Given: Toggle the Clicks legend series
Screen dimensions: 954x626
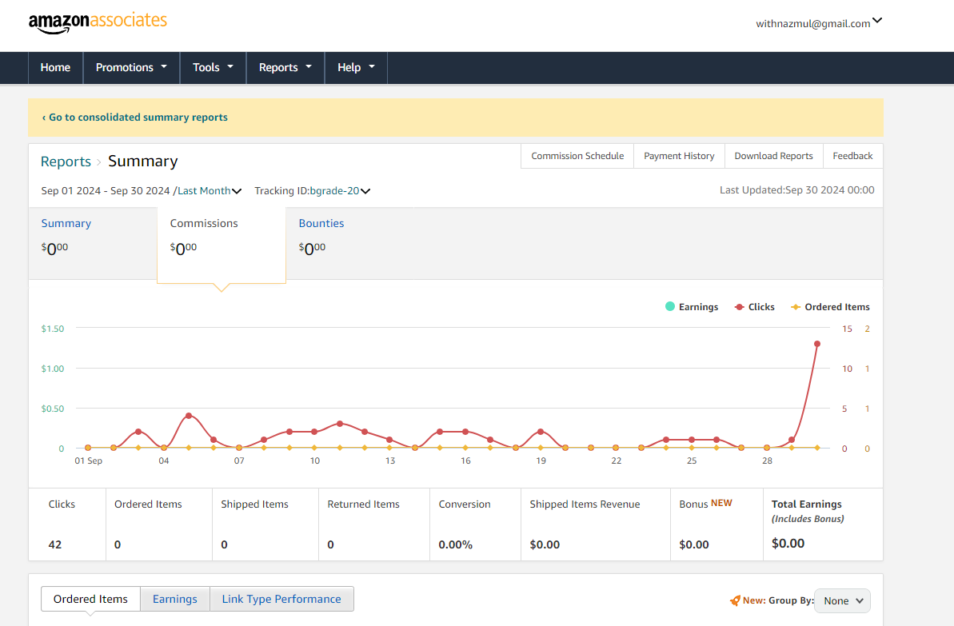Looking at the screenshot, I should [754, 307].
